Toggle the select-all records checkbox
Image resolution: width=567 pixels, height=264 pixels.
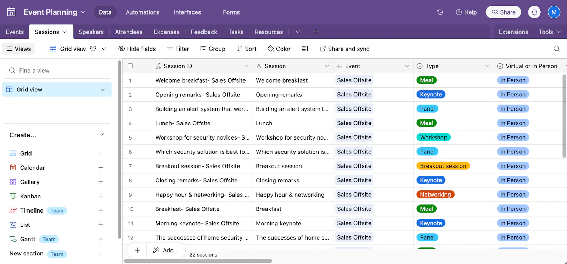click(x=130, y=66)
